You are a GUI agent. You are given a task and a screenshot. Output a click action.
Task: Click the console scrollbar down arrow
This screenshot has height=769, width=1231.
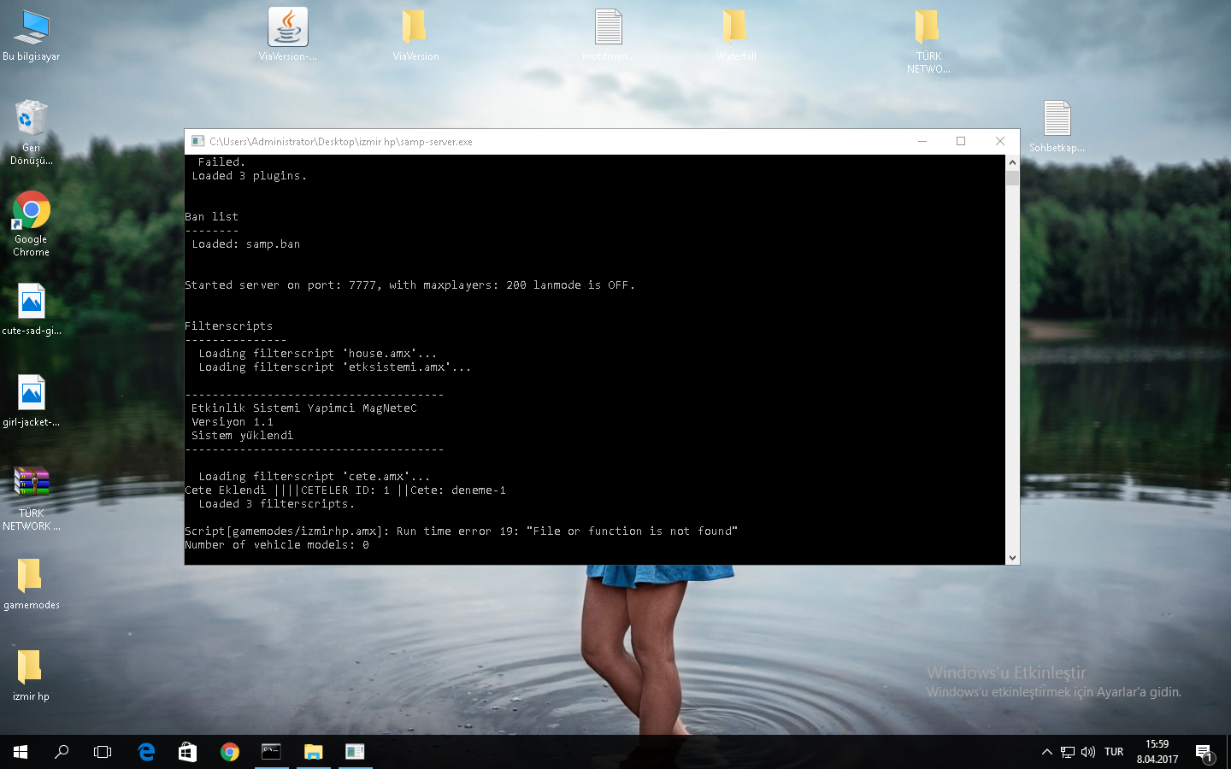(x=1012, y=557)
